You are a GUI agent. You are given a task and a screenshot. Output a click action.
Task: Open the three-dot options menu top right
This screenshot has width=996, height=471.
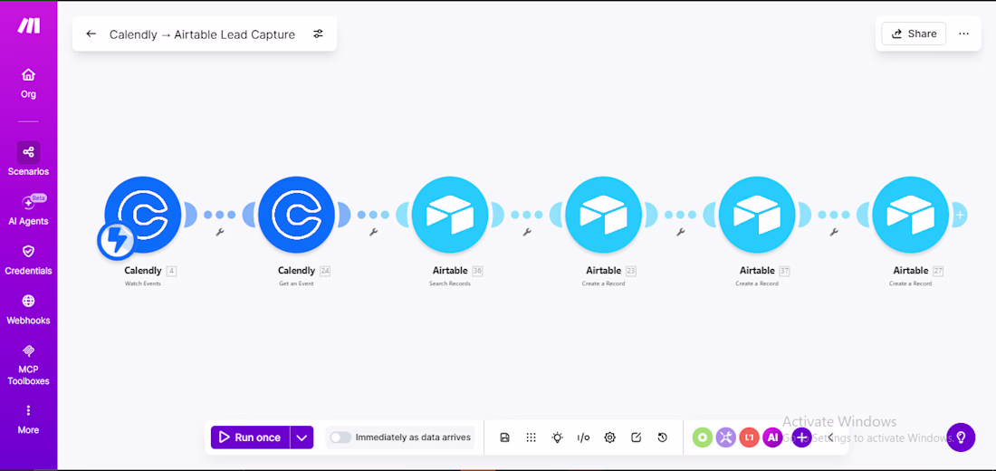pyautogui.click(x=963, y=34)
